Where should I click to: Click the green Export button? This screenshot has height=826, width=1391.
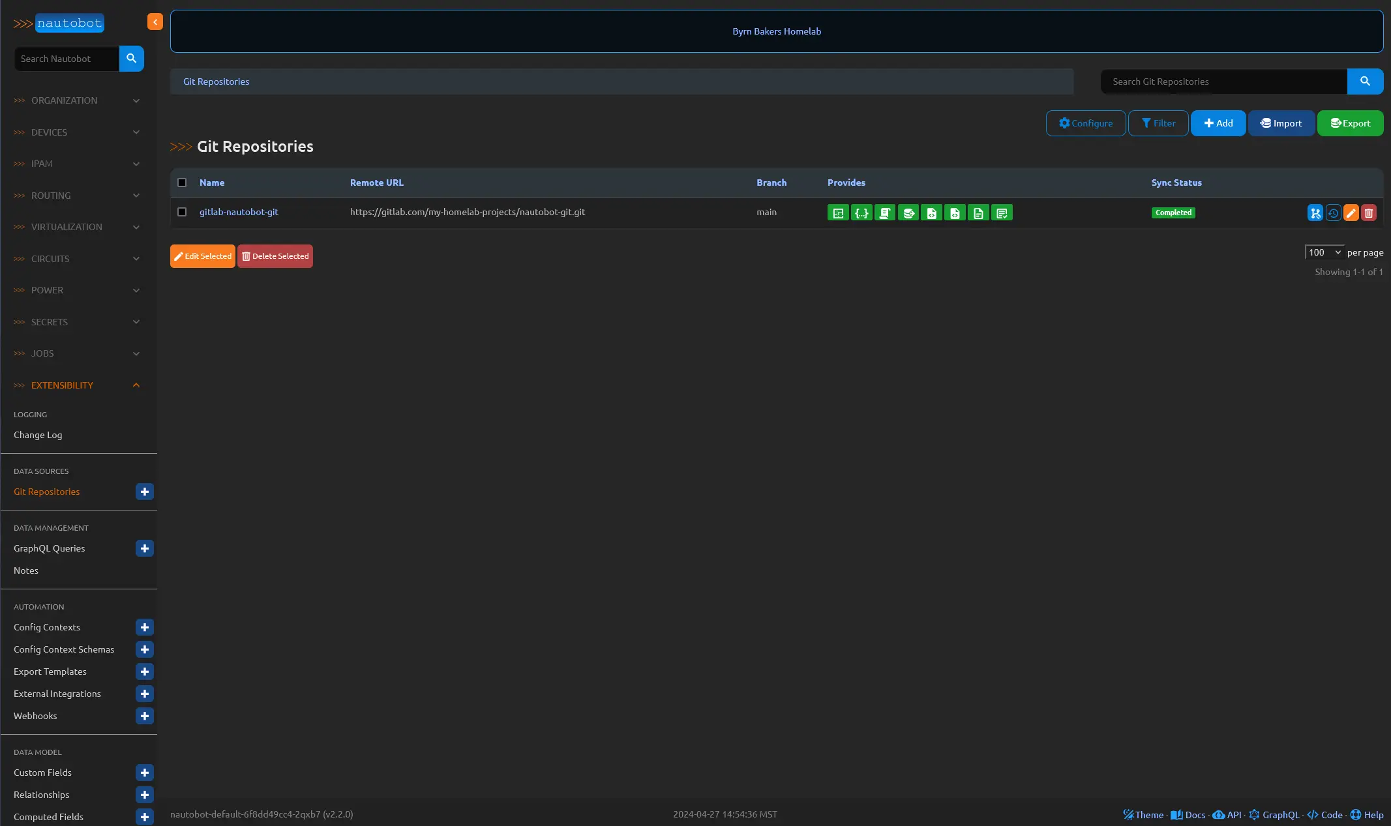point(1350,123)
